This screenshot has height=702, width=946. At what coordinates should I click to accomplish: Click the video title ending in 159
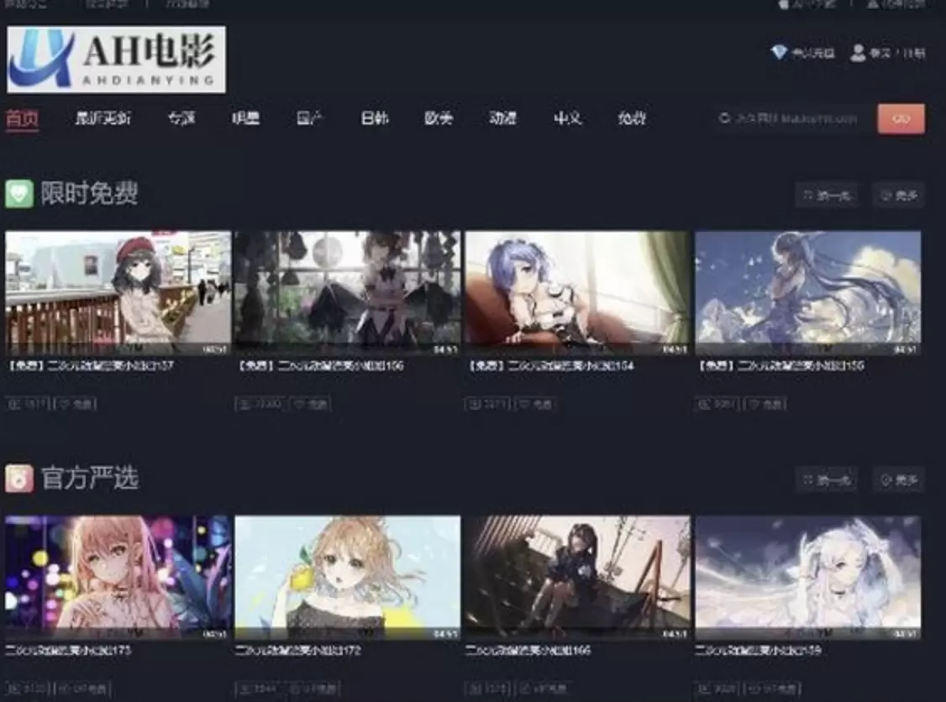coord(759,650)
